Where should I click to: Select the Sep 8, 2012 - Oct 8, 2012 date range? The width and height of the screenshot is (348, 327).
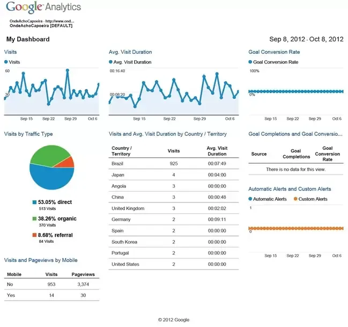click(306, 39)
